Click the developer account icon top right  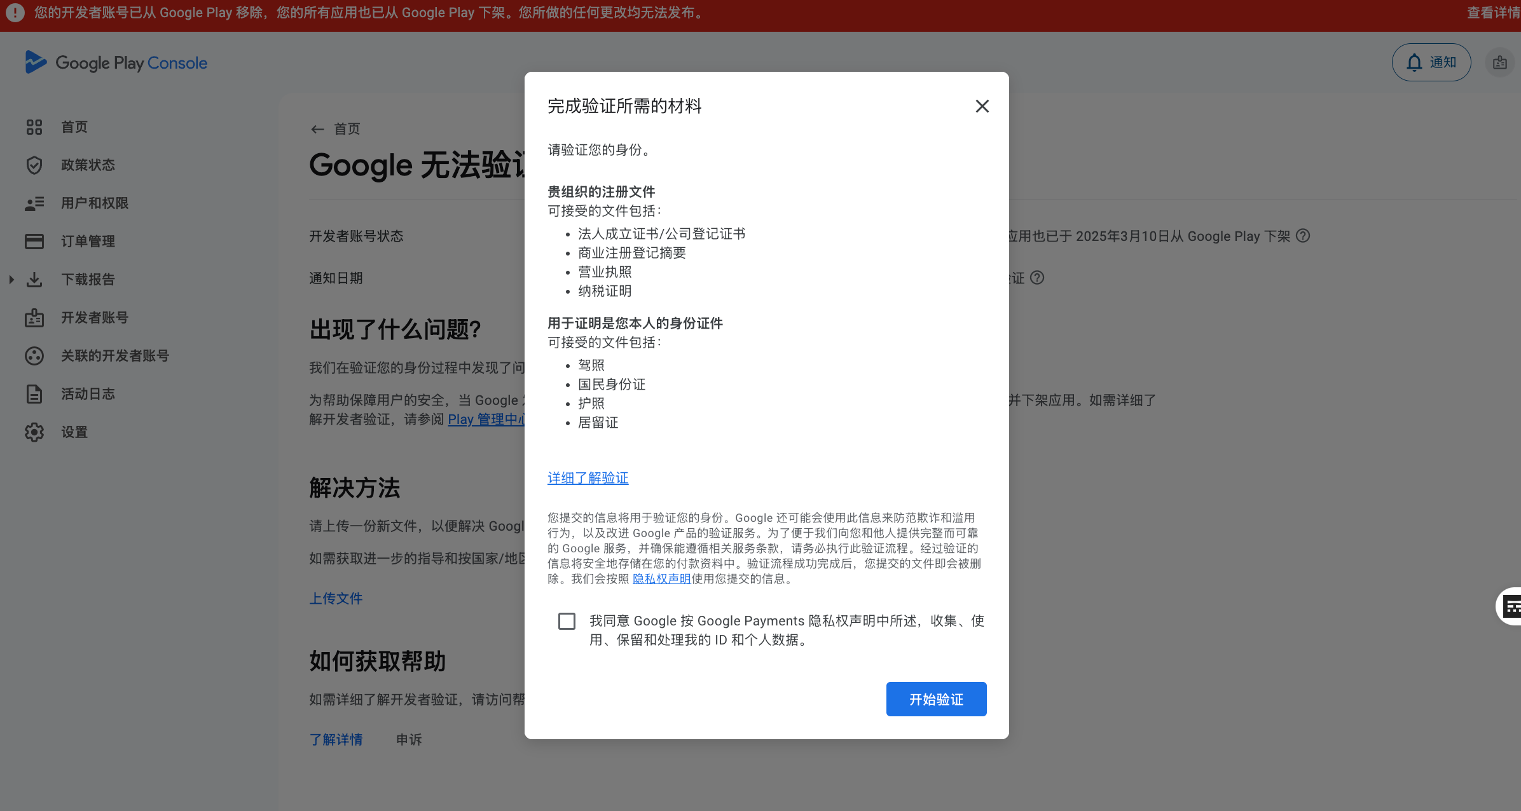(x=1500, y=62)
